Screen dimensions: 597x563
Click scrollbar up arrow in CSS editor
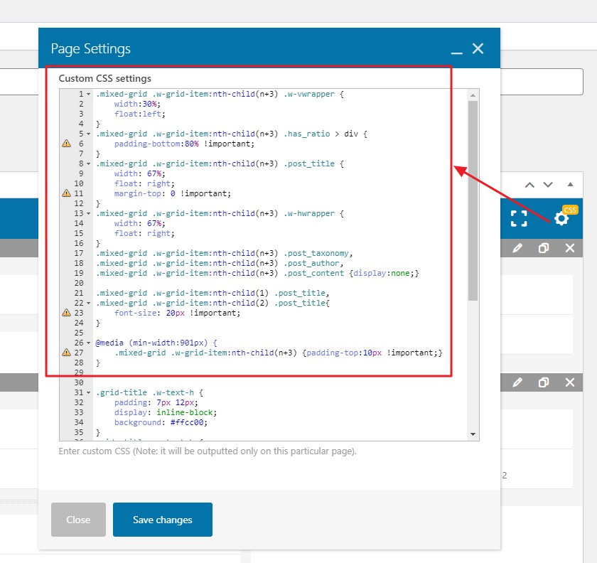(473, 95)
